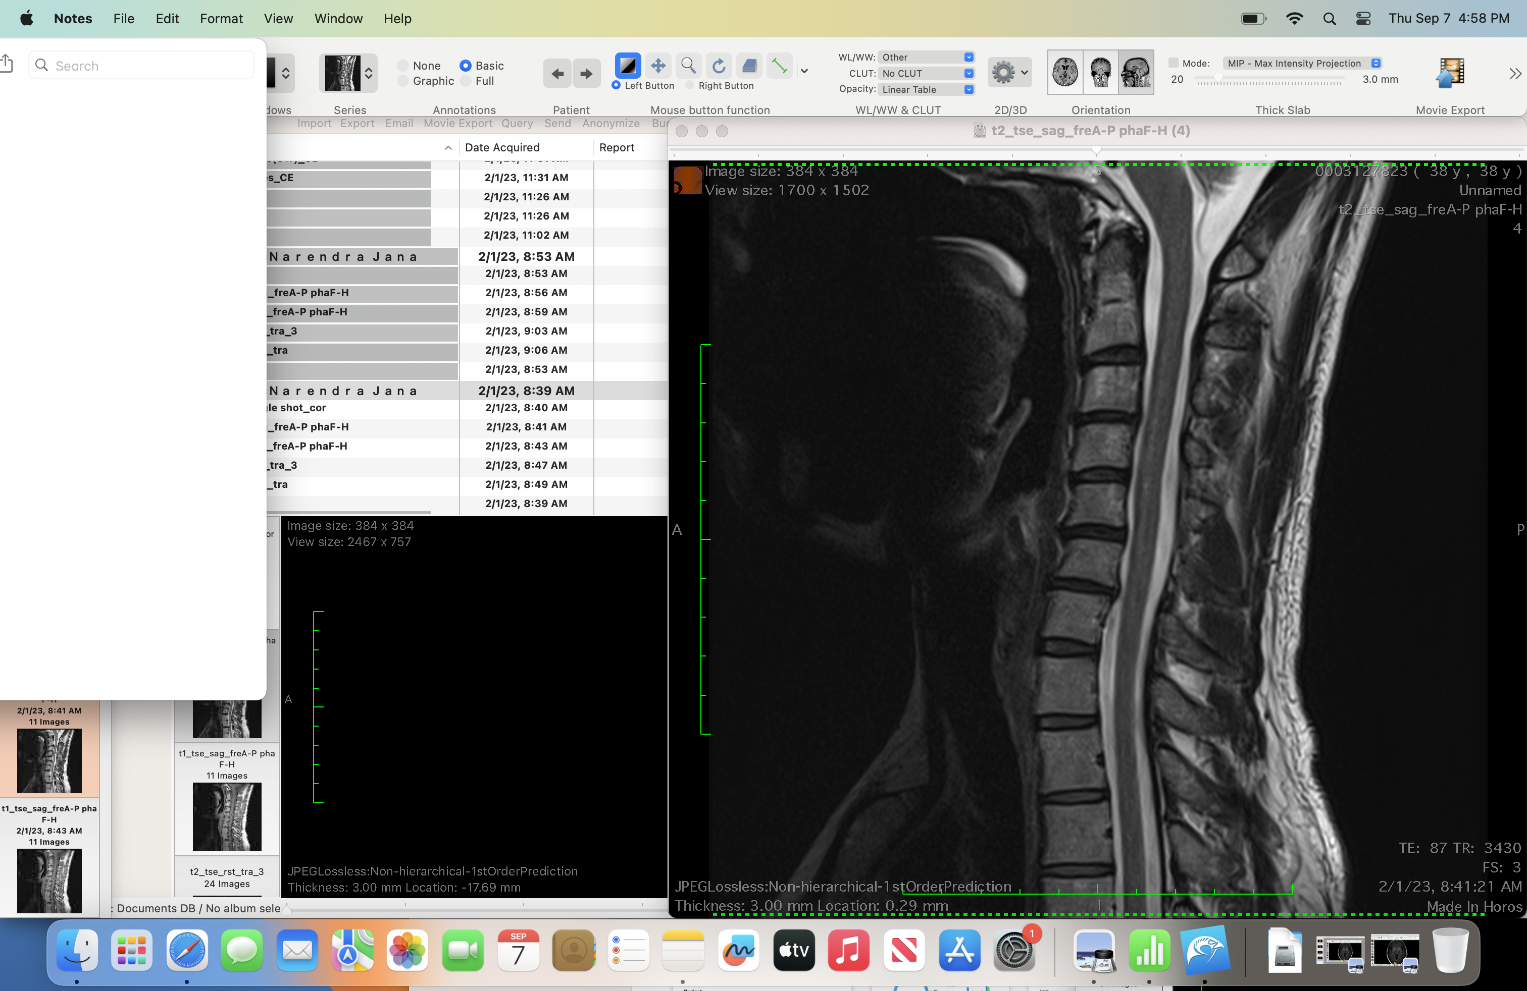The image size is (1527, 991).
Task: Select the Move/pan tool
Action: (x=657, y=66)
